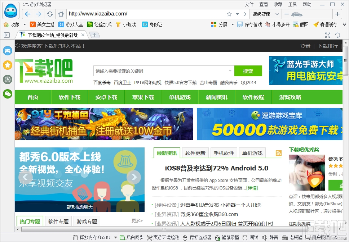Open the home page icon

pos(61,14)
